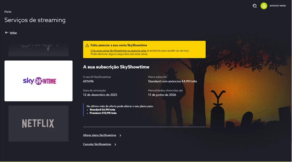Click the Premium €10,99/mês option text
The image size is (292, 162).
coord(103,113)
